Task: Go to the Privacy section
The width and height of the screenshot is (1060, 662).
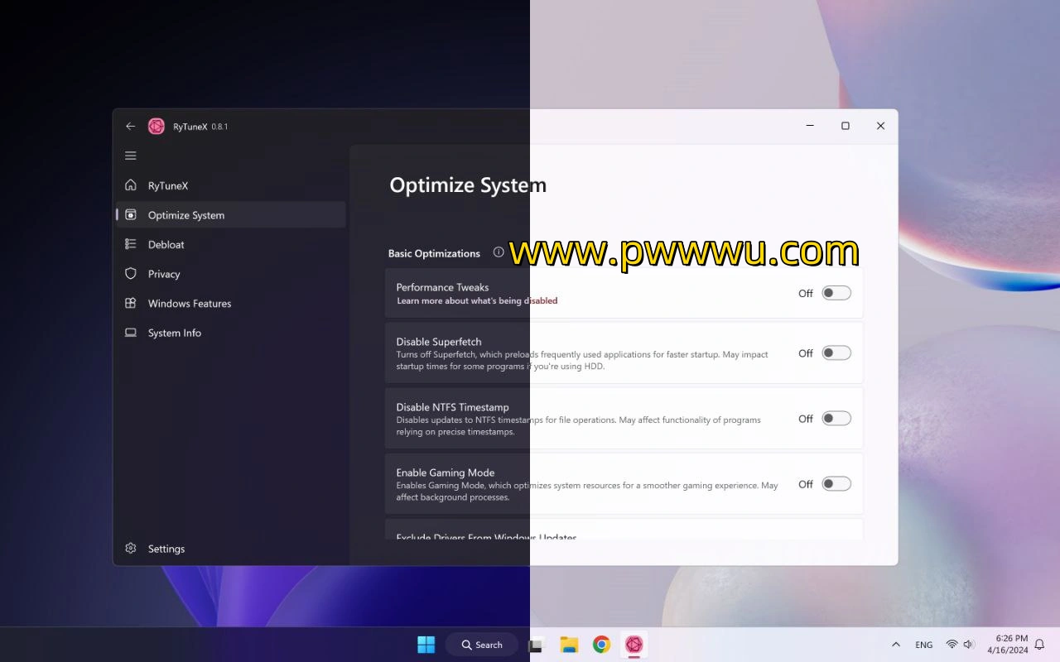Action: 230,274
